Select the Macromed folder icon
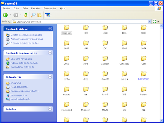Screen dimensions: 164x123 click(66, 104)
